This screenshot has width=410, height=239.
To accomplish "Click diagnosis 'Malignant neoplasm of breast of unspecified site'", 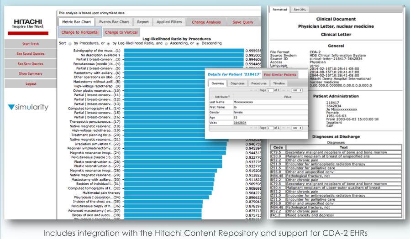I will point(328,156).
